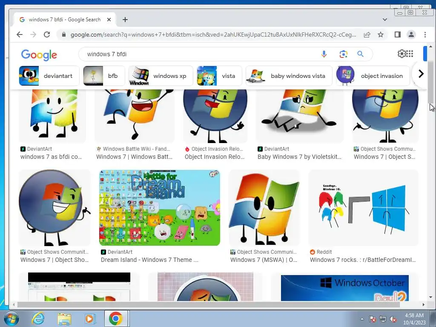Start voice search with microphone icon
Image resolution: width=436 pixels, height=327 pixels.
(324, 54)
